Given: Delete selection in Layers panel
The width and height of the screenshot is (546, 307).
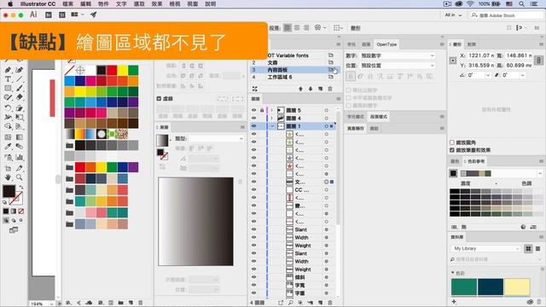Looking at the screenshot, I should (x=330, y=303).
